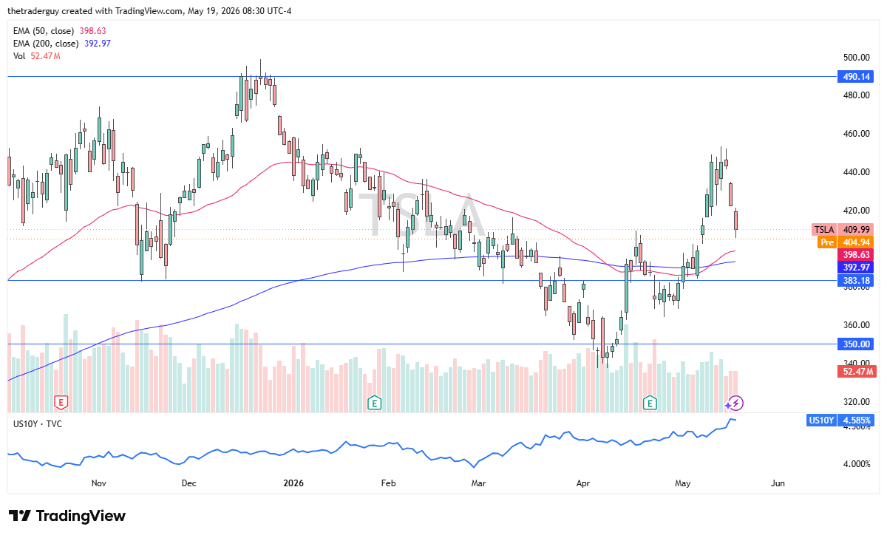Click the 420.00 price axis label

[x=855, y=211]
